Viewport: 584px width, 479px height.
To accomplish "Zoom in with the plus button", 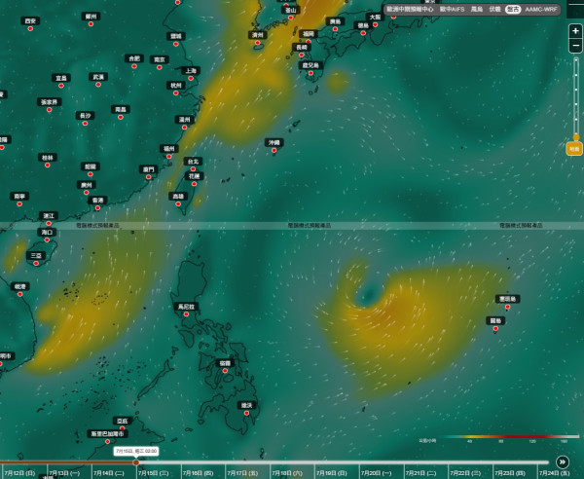I will tap(575, 31).
